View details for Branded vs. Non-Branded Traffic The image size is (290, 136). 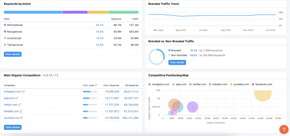[177, 63]
